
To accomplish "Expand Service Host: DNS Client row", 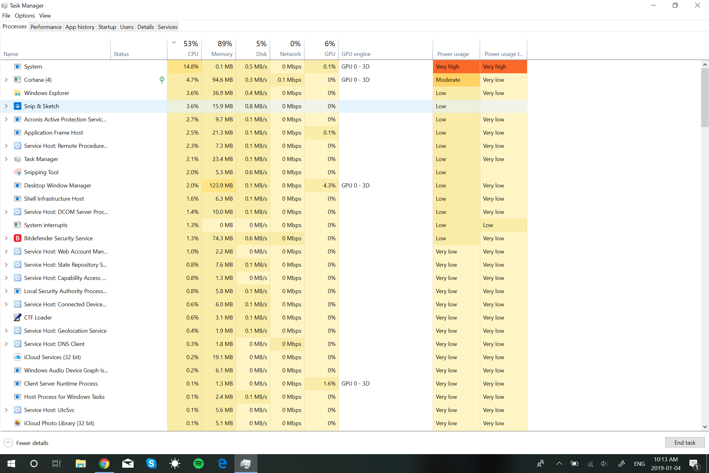I will pos(6,344).
